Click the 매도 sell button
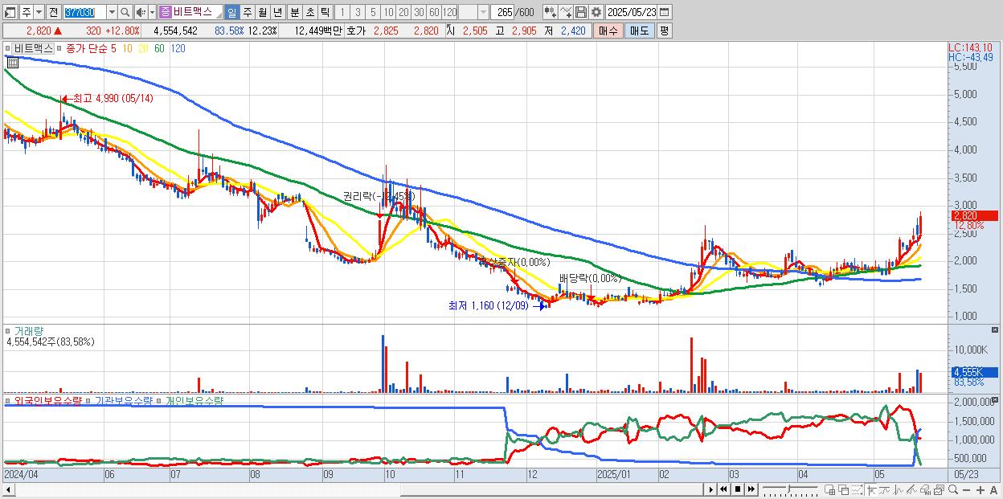1003x499 pixels. point(640,31)
